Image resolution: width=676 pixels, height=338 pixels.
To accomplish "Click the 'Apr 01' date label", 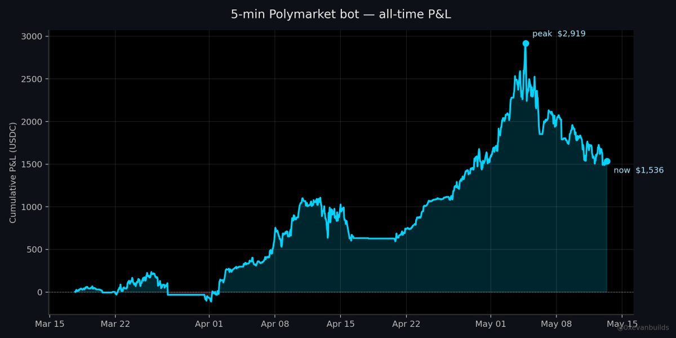I will coord(209,325).
